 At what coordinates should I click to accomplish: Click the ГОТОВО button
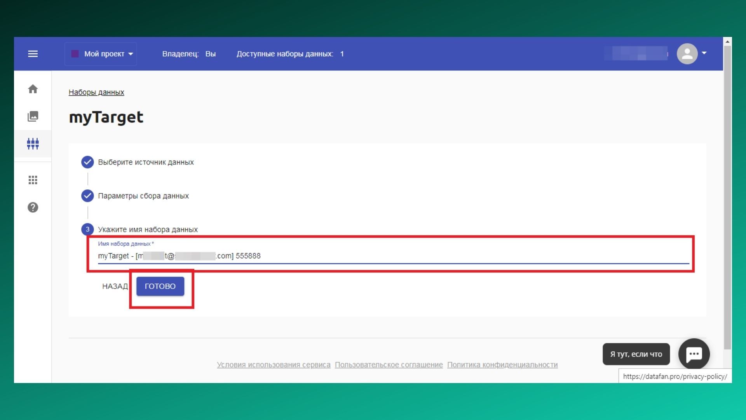[x=160, y=286]
